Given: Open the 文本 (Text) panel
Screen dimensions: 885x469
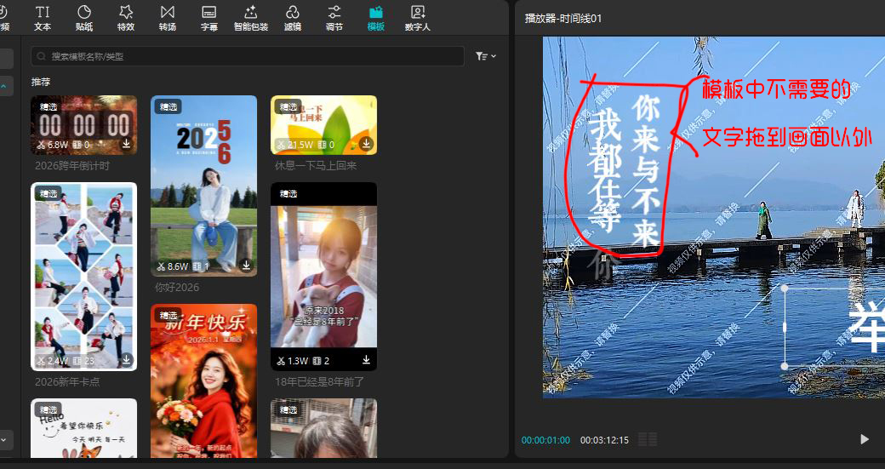Looking at the screenshot, I should coord(43,17).
